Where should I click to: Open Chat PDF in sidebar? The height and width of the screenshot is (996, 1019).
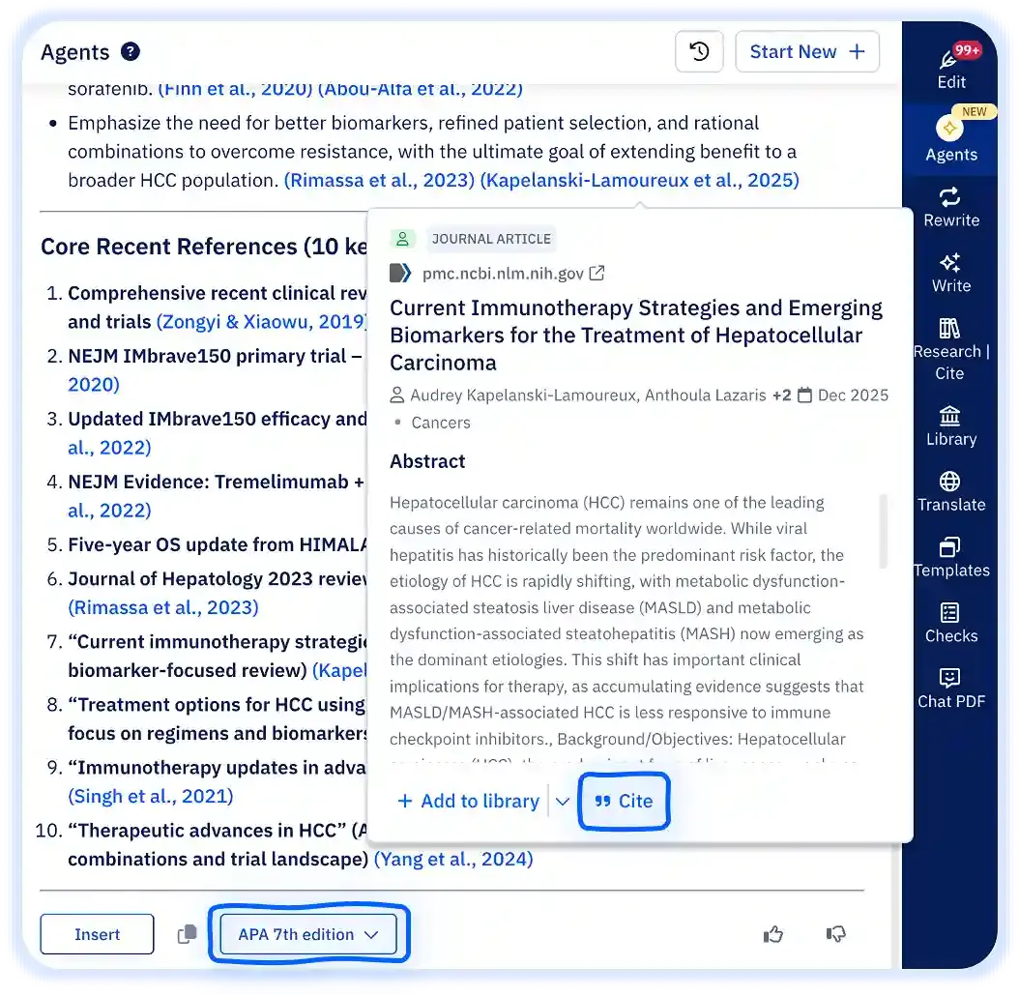click(x=951, y=688)
